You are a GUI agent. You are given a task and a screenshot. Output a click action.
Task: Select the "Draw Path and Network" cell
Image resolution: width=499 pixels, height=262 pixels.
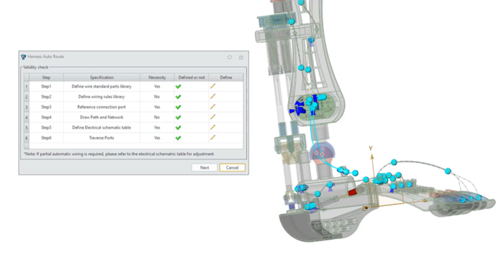click(x=102, y=117)
